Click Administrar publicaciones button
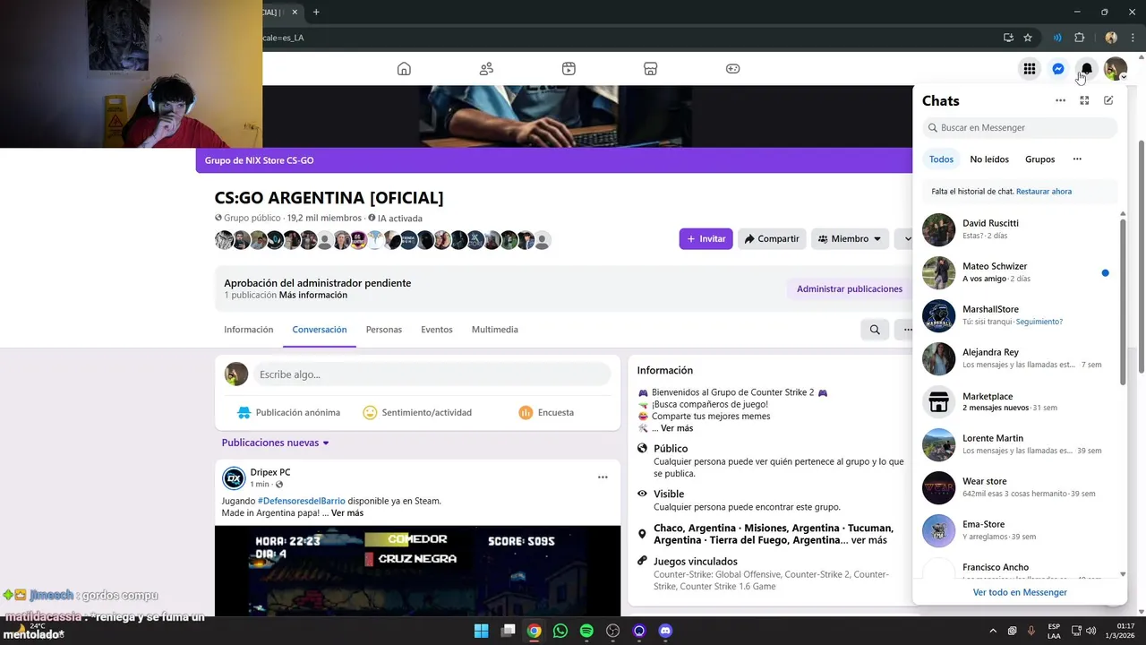The height and width of the screenshot is (645, 1146). pos(850,288)
